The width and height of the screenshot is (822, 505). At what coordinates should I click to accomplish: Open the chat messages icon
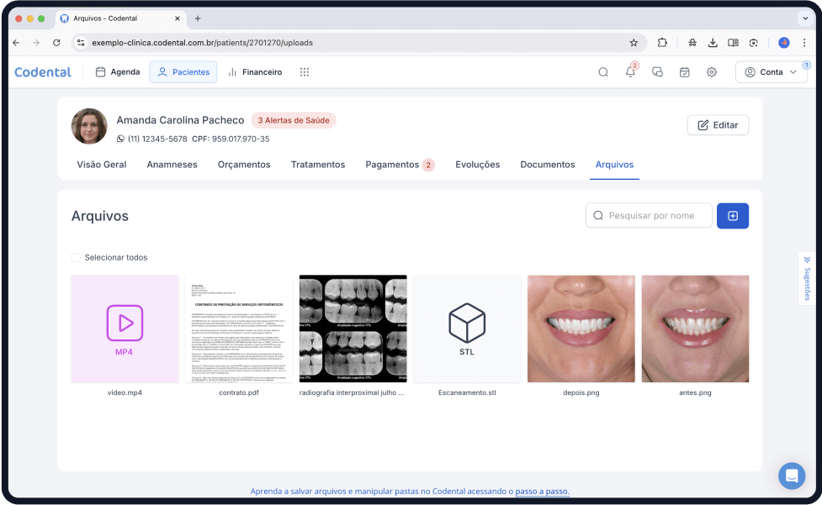click(x=658, y=72)
